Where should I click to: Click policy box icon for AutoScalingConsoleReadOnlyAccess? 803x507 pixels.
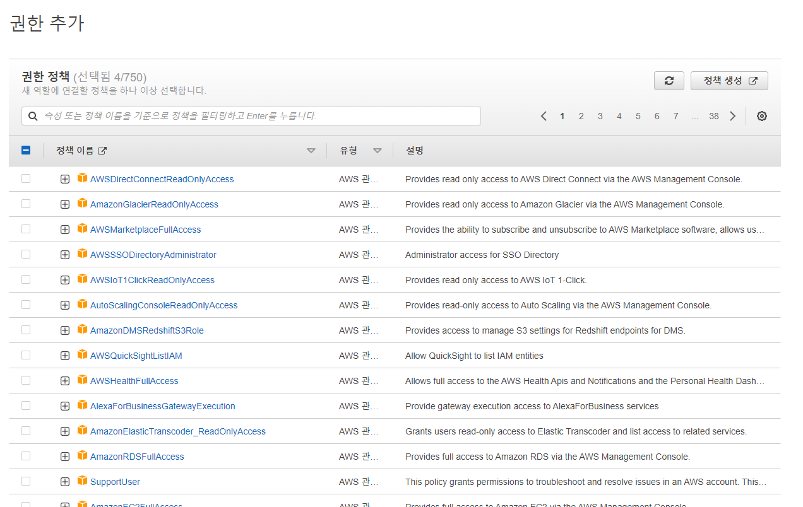[82, 305]
